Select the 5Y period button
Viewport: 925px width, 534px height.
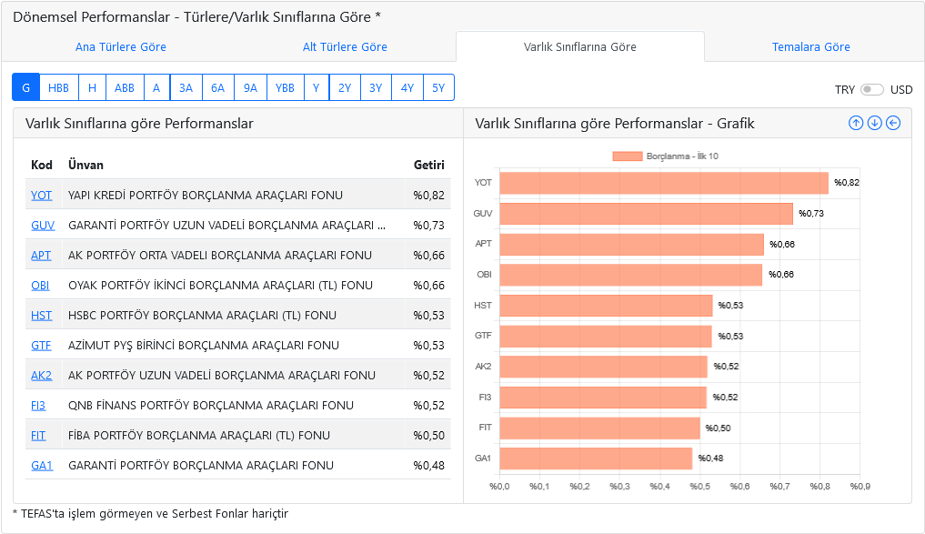pos(437,86)
